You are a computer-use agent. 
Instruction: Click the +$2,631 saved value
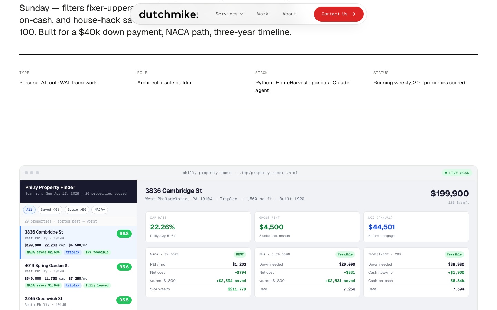[x=340, y=281]
